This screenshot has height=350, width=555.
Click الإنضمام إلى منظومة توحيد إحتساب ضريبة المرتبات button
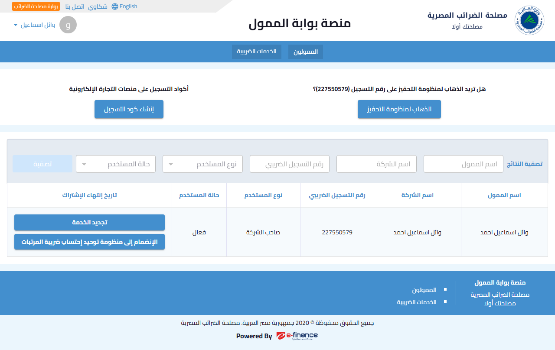coord(89,242)
